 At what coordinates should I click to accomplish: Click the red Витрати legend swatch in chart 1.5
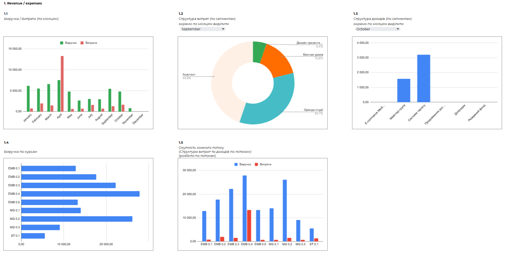(x=257, y=164)
